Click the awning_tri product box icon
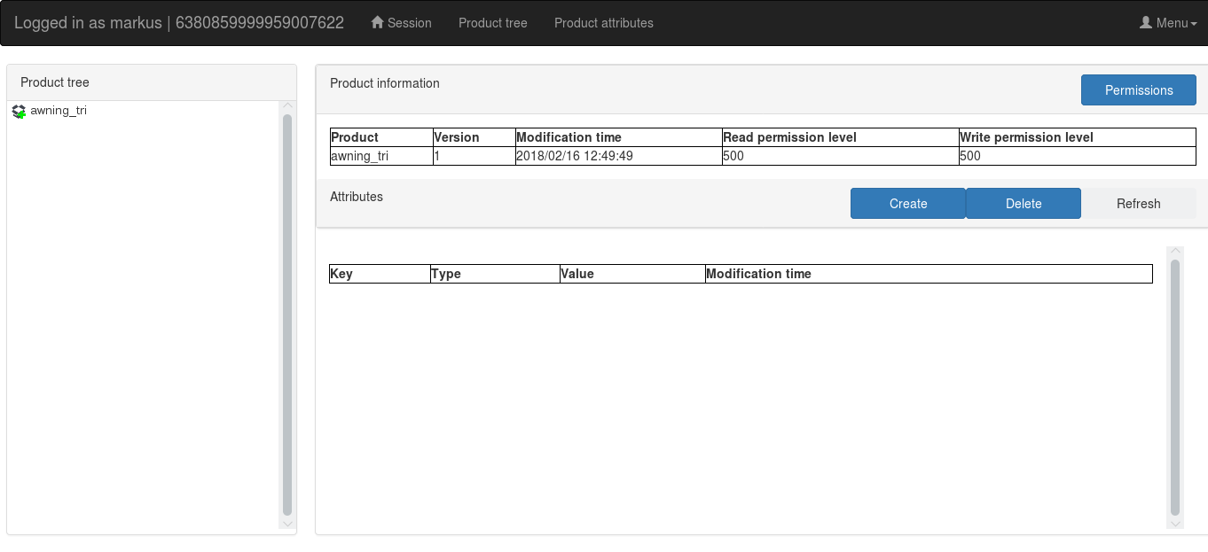The image size is (1208, 552). 19,112
